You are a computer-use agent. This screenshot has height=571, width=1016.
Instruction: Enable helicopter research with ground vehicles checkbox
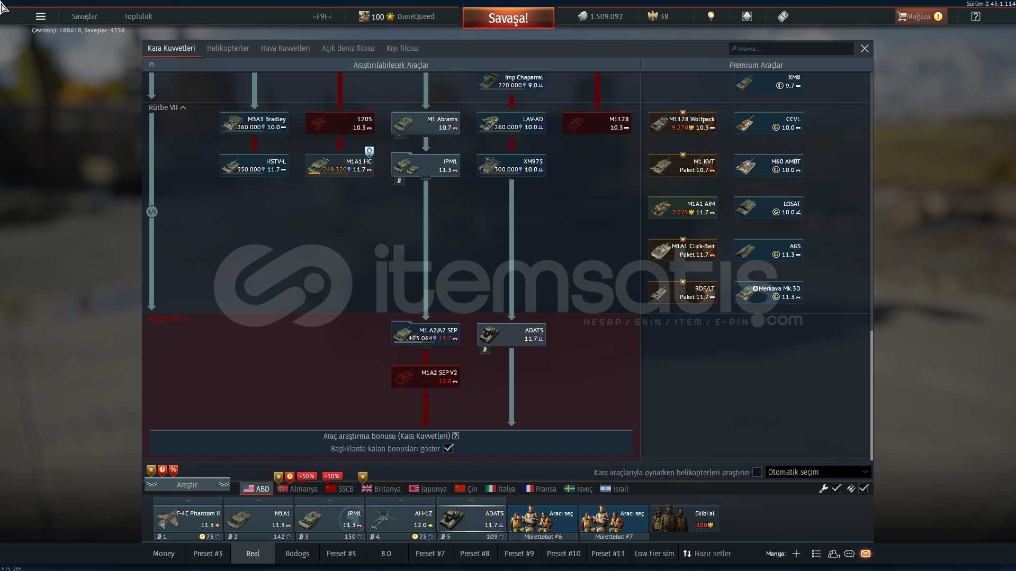pos(757,472)
